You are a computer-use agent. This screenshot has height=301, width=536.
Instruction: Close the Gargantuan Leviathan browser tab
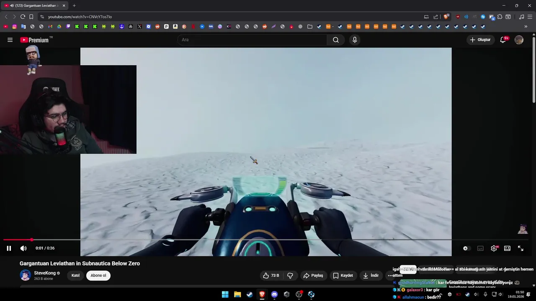(64, 5)
